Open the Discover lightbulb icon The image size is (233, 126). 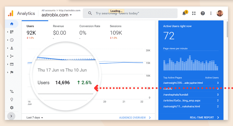[x=12, y=100]
